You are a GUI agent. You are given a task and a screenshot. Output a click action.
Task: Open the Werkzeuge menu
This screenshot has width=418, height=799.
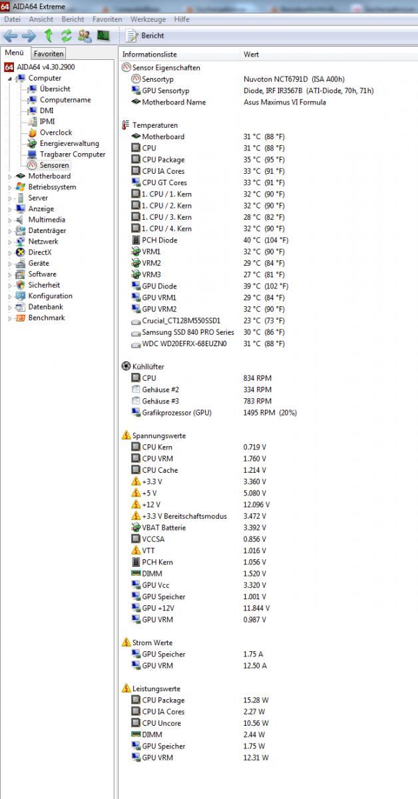[x=148, y=19]
